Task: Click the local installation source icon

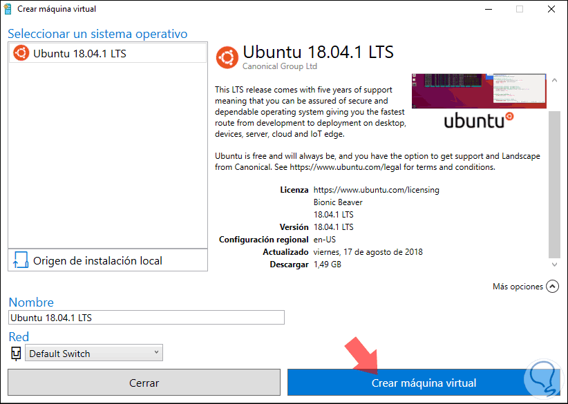Action: point(20,260)
